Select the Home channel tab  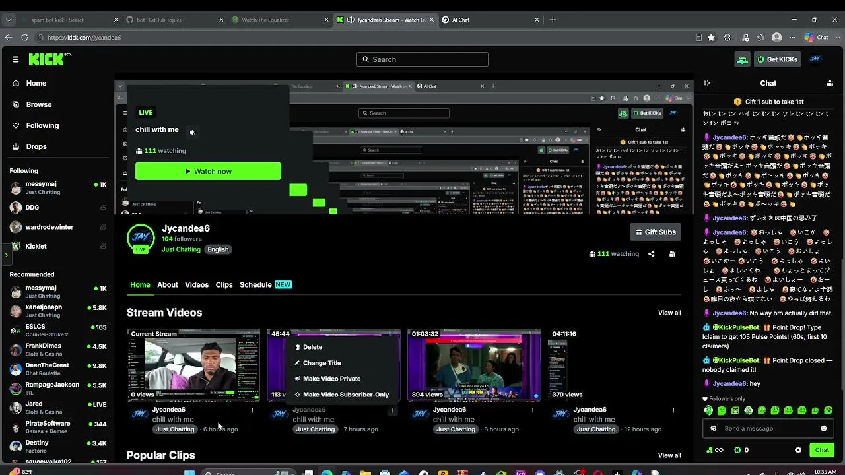140,285
